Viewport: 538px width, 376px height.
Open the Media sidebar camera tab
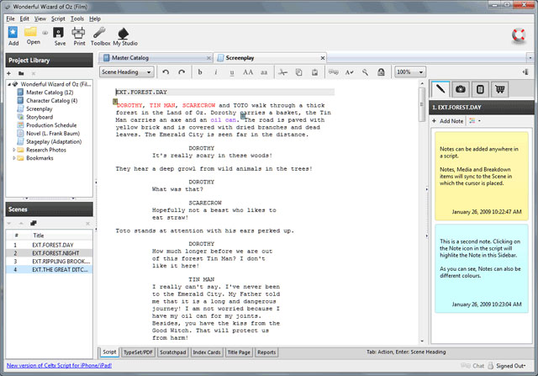tap(460, 89)
